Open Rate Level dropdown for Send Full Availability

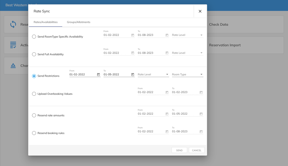tap(187, 53)
